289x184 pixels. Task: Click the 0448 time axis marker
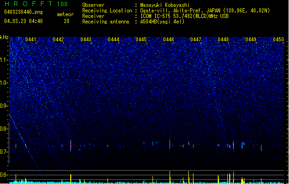223,40
